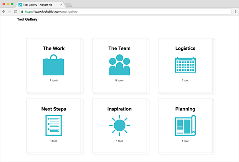
Task: Click the "7 tools" label
Action: point(54,80)
